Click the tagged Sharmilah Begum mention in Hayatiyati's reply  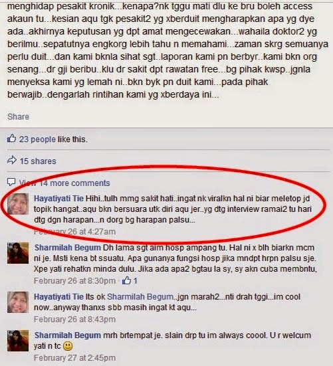pyautogui.click(x=140, y=297)
